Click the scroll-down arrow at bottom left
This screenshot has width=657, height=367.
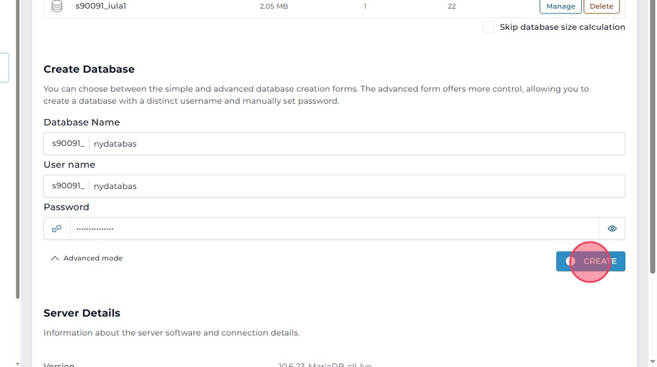point(18,363)
